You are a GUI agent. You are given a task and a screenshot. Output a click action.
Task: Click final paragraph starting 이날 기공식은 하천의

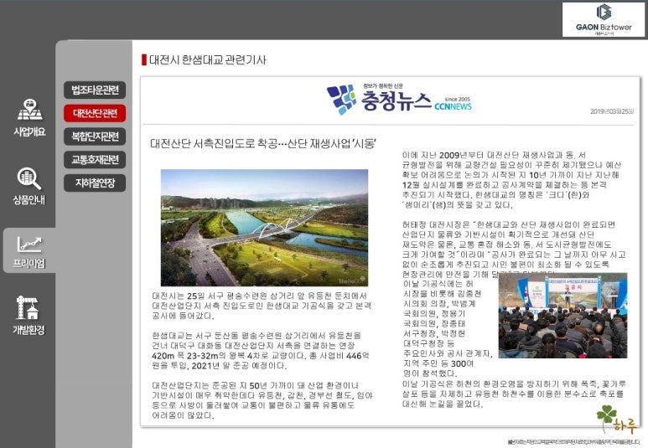point(514,394)
